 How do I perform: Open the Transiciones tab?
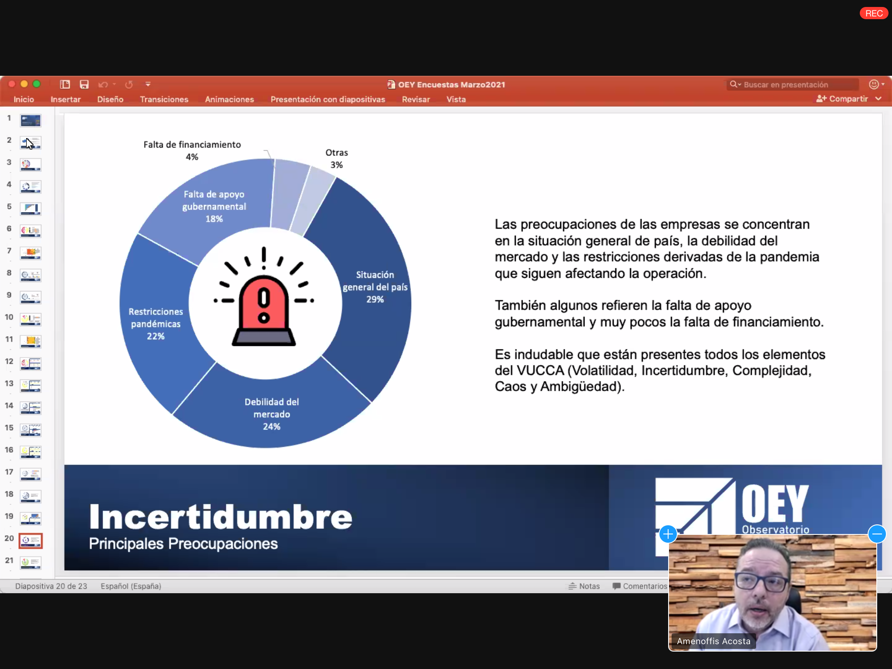click(x=164, y=99)
